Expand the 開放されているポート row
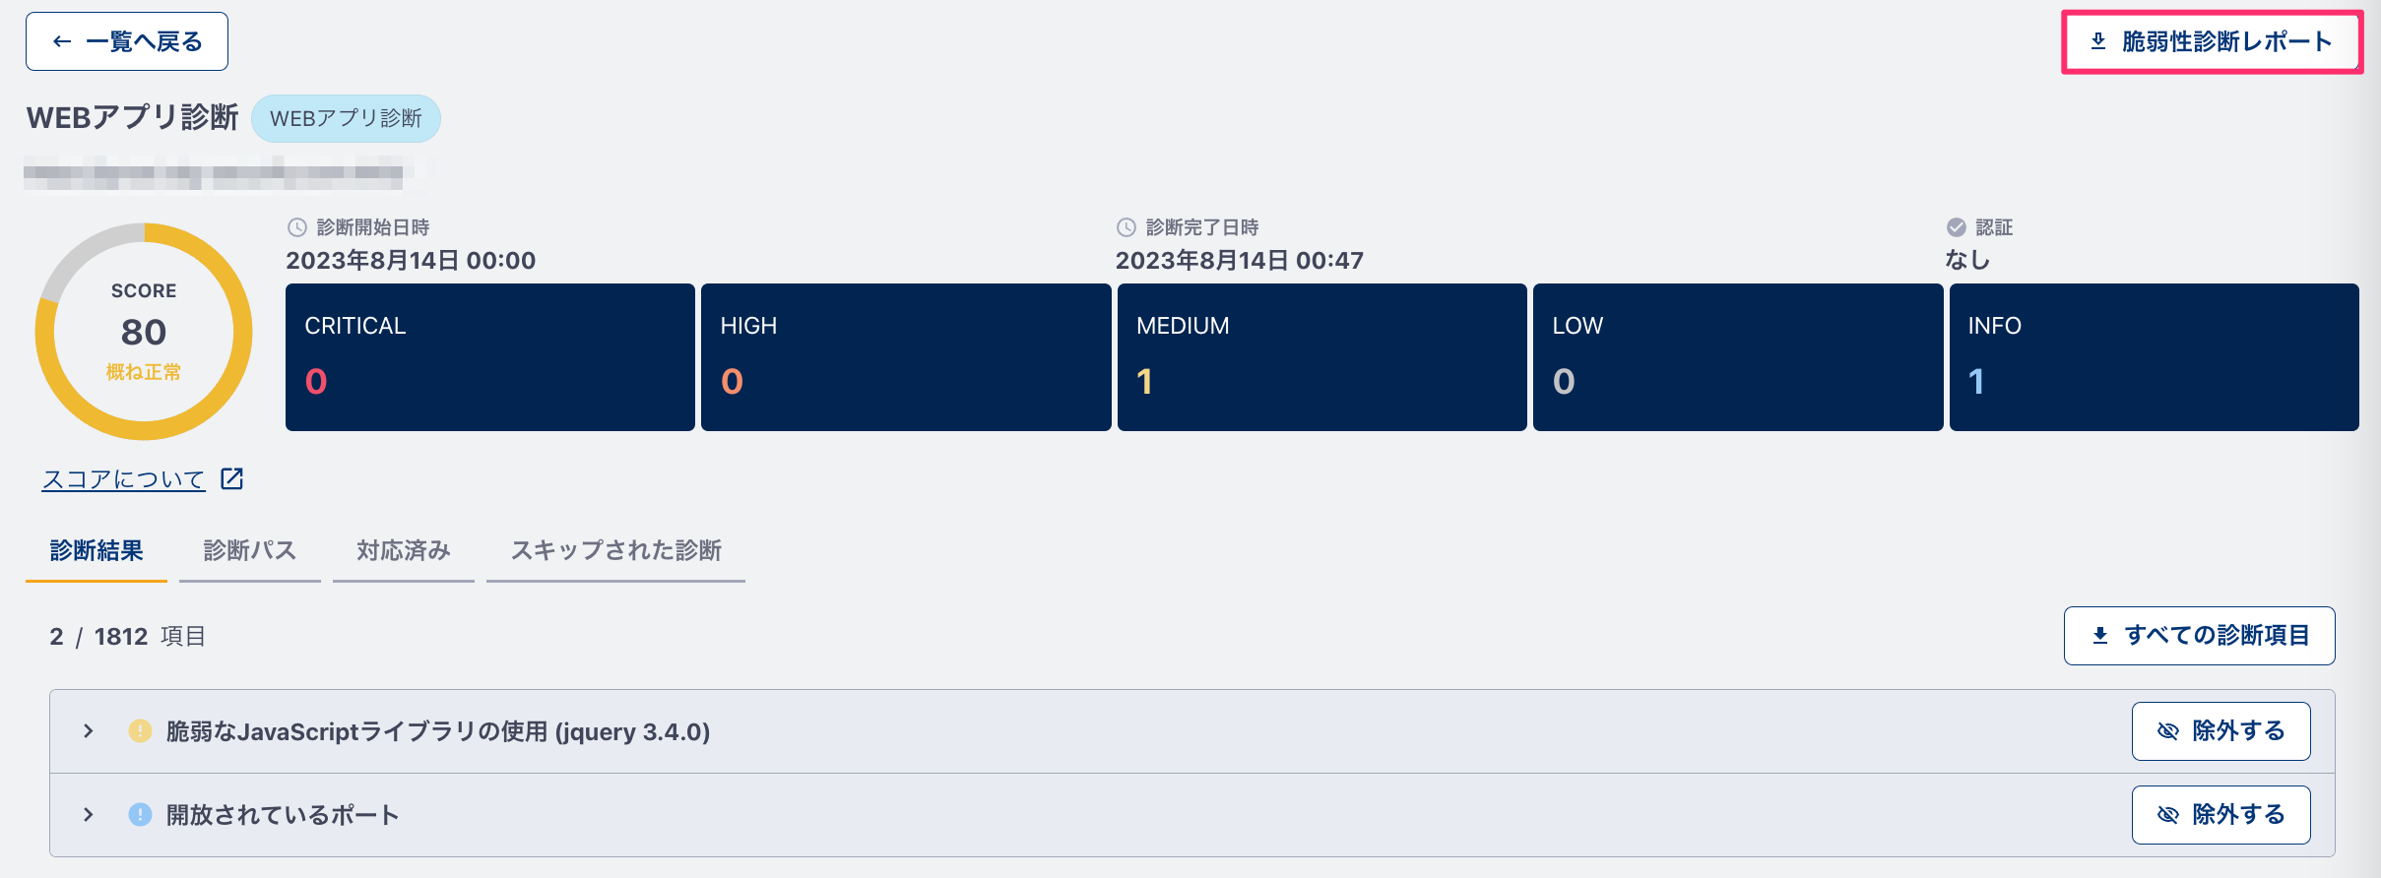Screen dimensions: 2381x878 (x=89, y=815)
